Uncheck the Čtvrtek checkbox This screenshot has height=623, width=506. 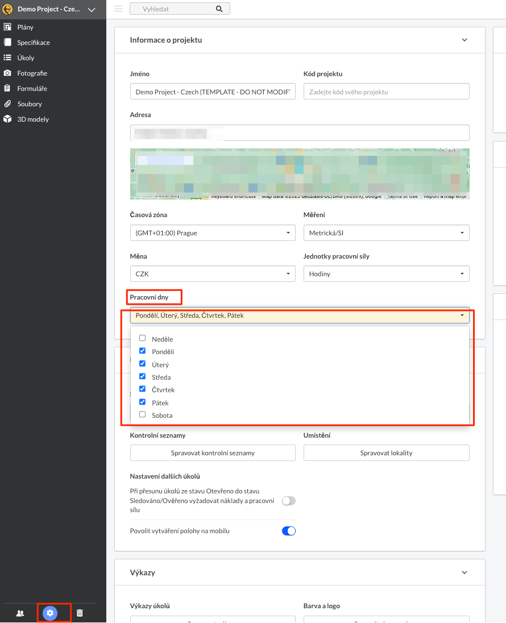pos(142,389)
